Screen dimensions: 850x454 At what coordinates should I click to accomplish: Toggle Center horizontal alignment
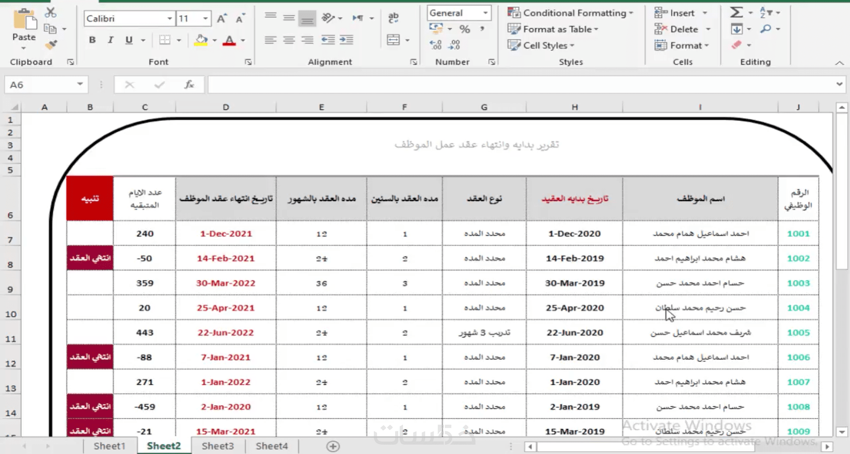pos(289,40)
